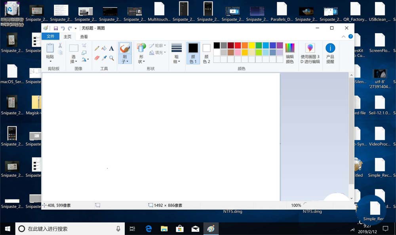Select the Fill with color bucket tool
This screenshot has height=235, width=396.
click(104, 48)
